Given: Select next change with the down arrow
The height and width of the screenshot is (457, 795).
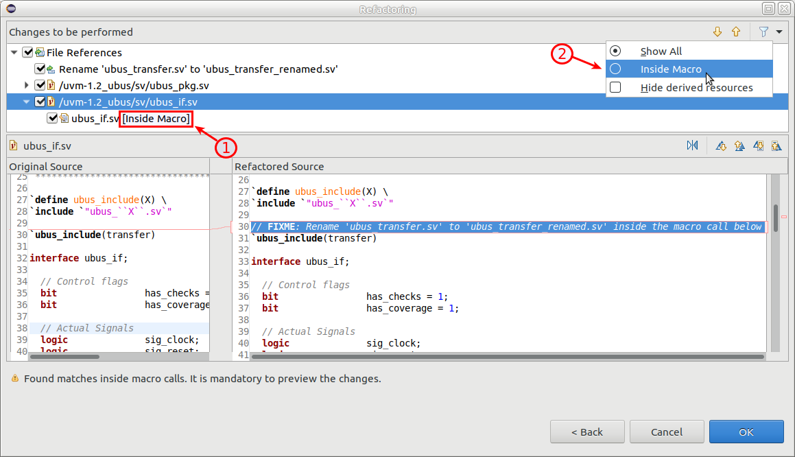Looking at the screenshot, I should tap(717, 32).
